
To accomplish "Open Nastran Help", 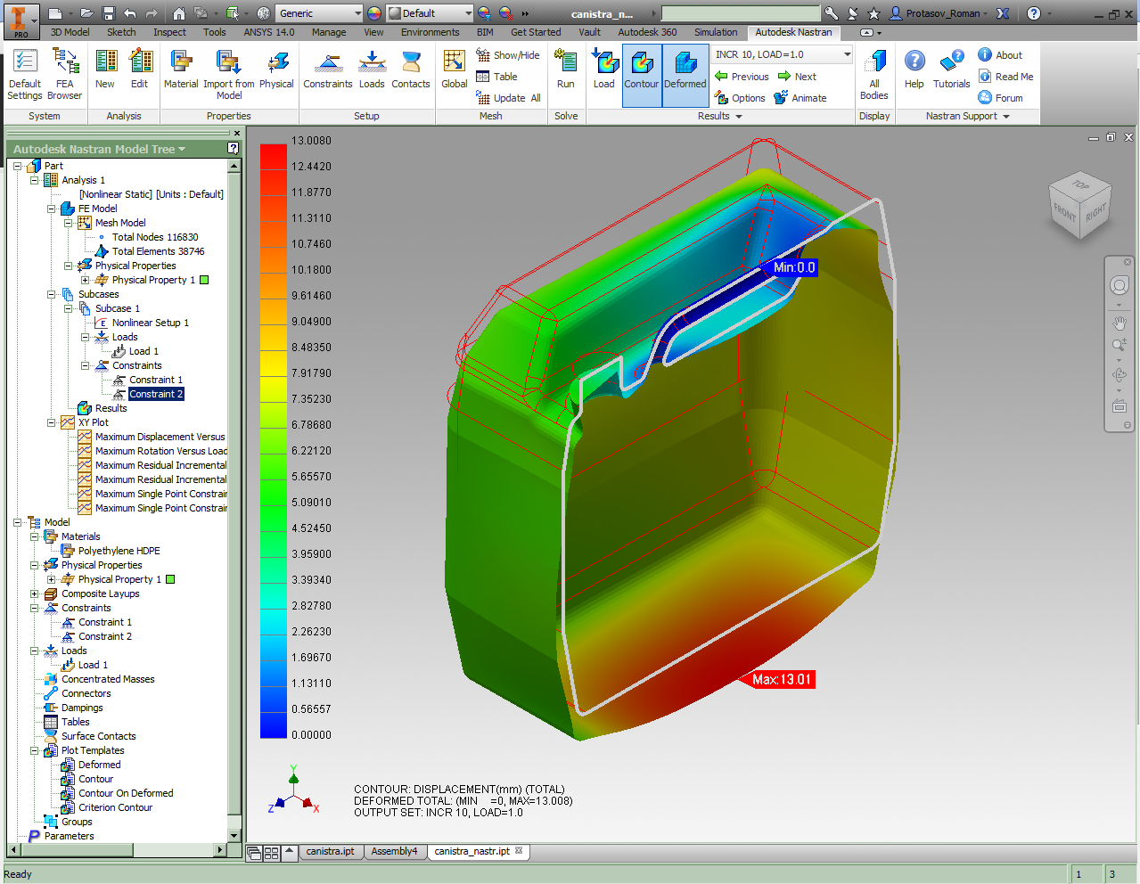I will click(x=914, y=70).
